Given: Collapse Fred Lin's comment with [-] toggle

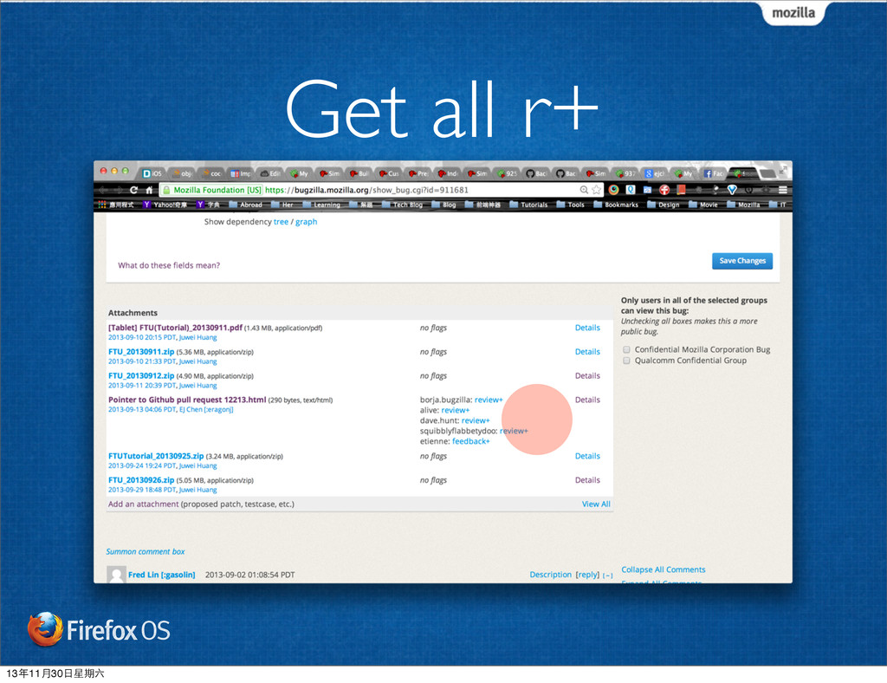Looking at the screenshot, I should pos(607,575).
